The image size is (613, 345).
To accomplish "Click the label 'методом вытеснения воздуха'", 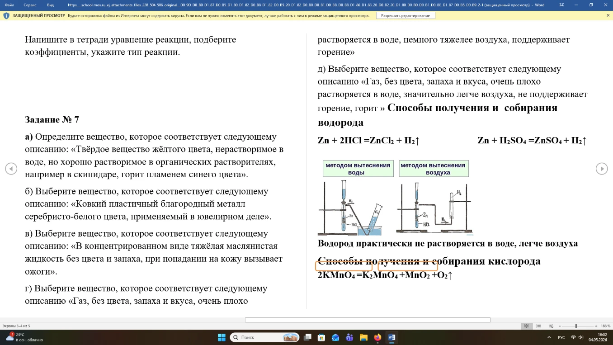I will tap(434, 169).
